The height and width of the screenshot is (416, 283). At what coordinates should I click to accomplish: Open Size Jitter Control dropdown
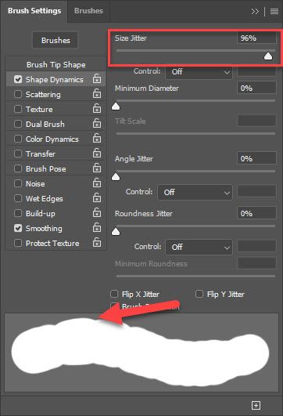click(199, 71)
